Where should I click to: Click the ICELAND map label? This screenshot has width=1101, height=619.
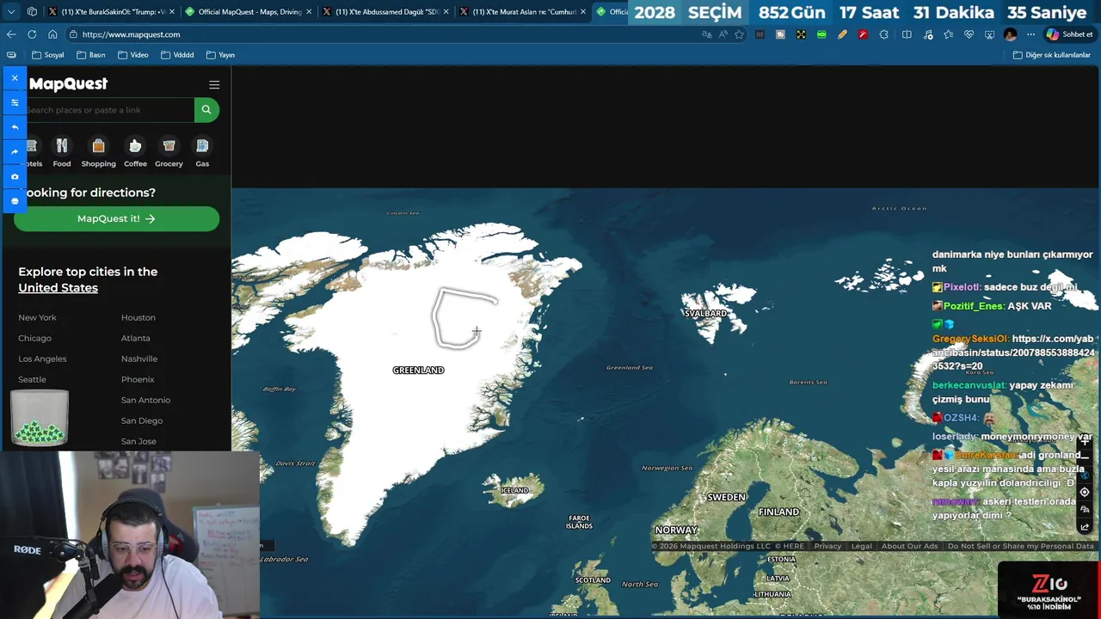click(514, 490)
